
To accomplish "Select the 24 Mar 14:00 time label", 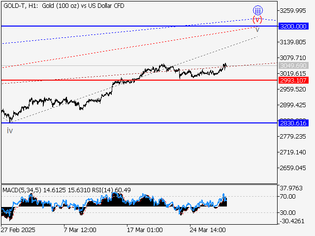I will tap(207, 230).
